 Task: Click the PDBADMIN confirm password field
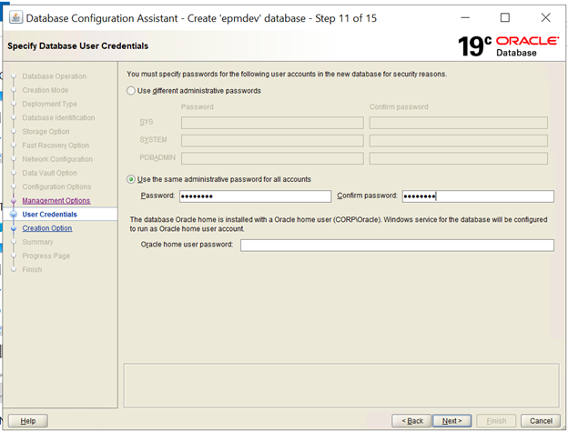click(459, 158)
